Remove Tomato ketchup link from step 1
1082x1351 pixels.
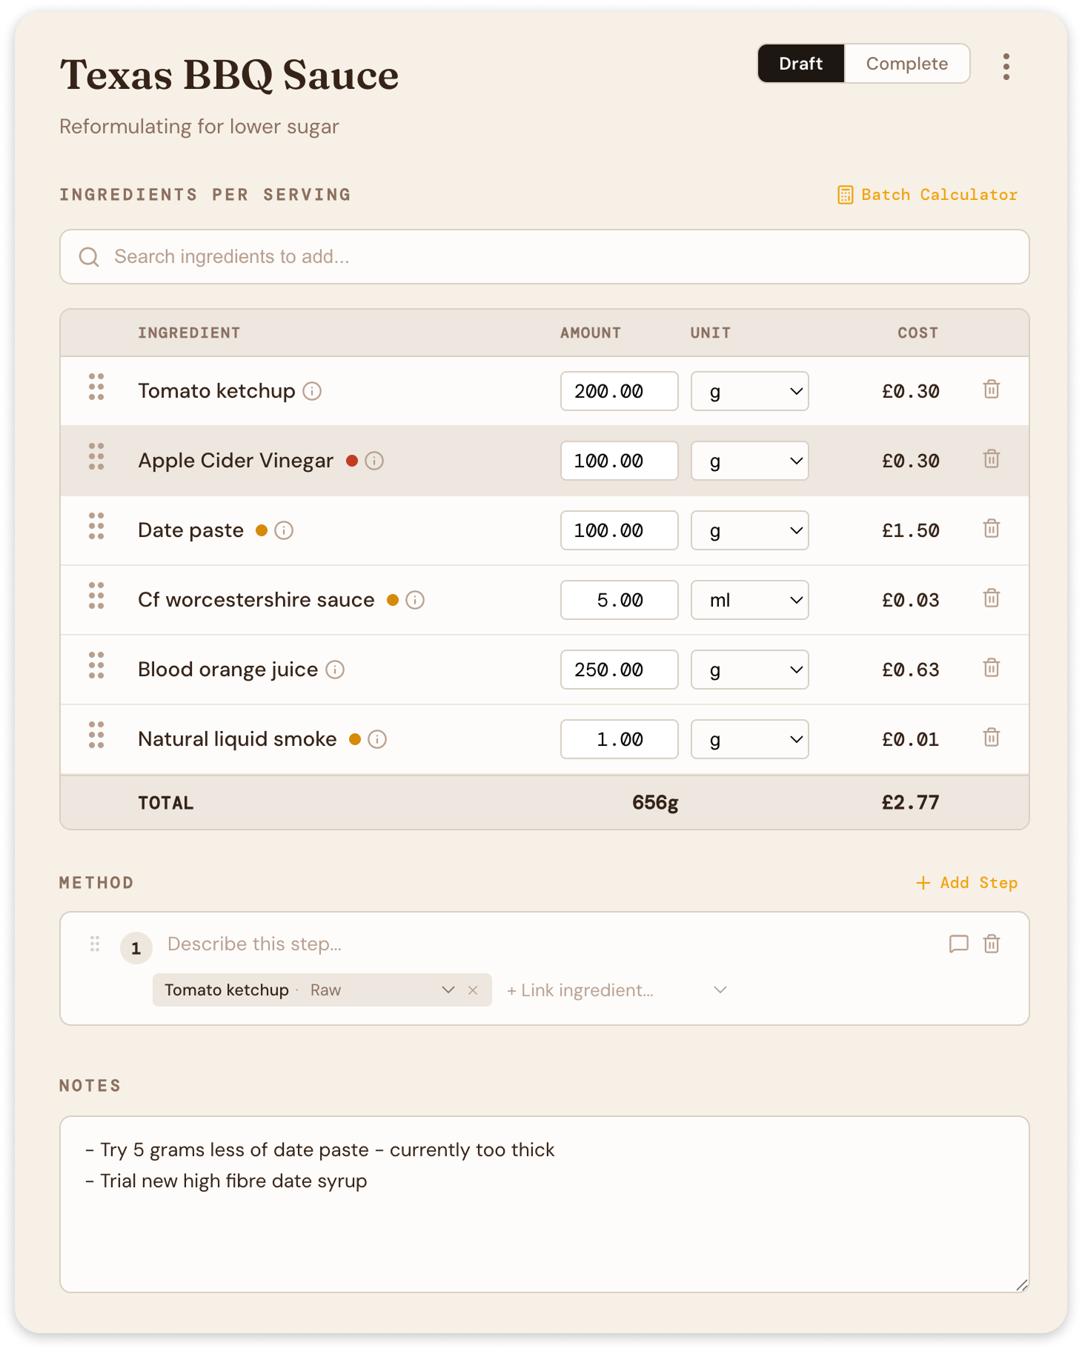tap(473, 990)
